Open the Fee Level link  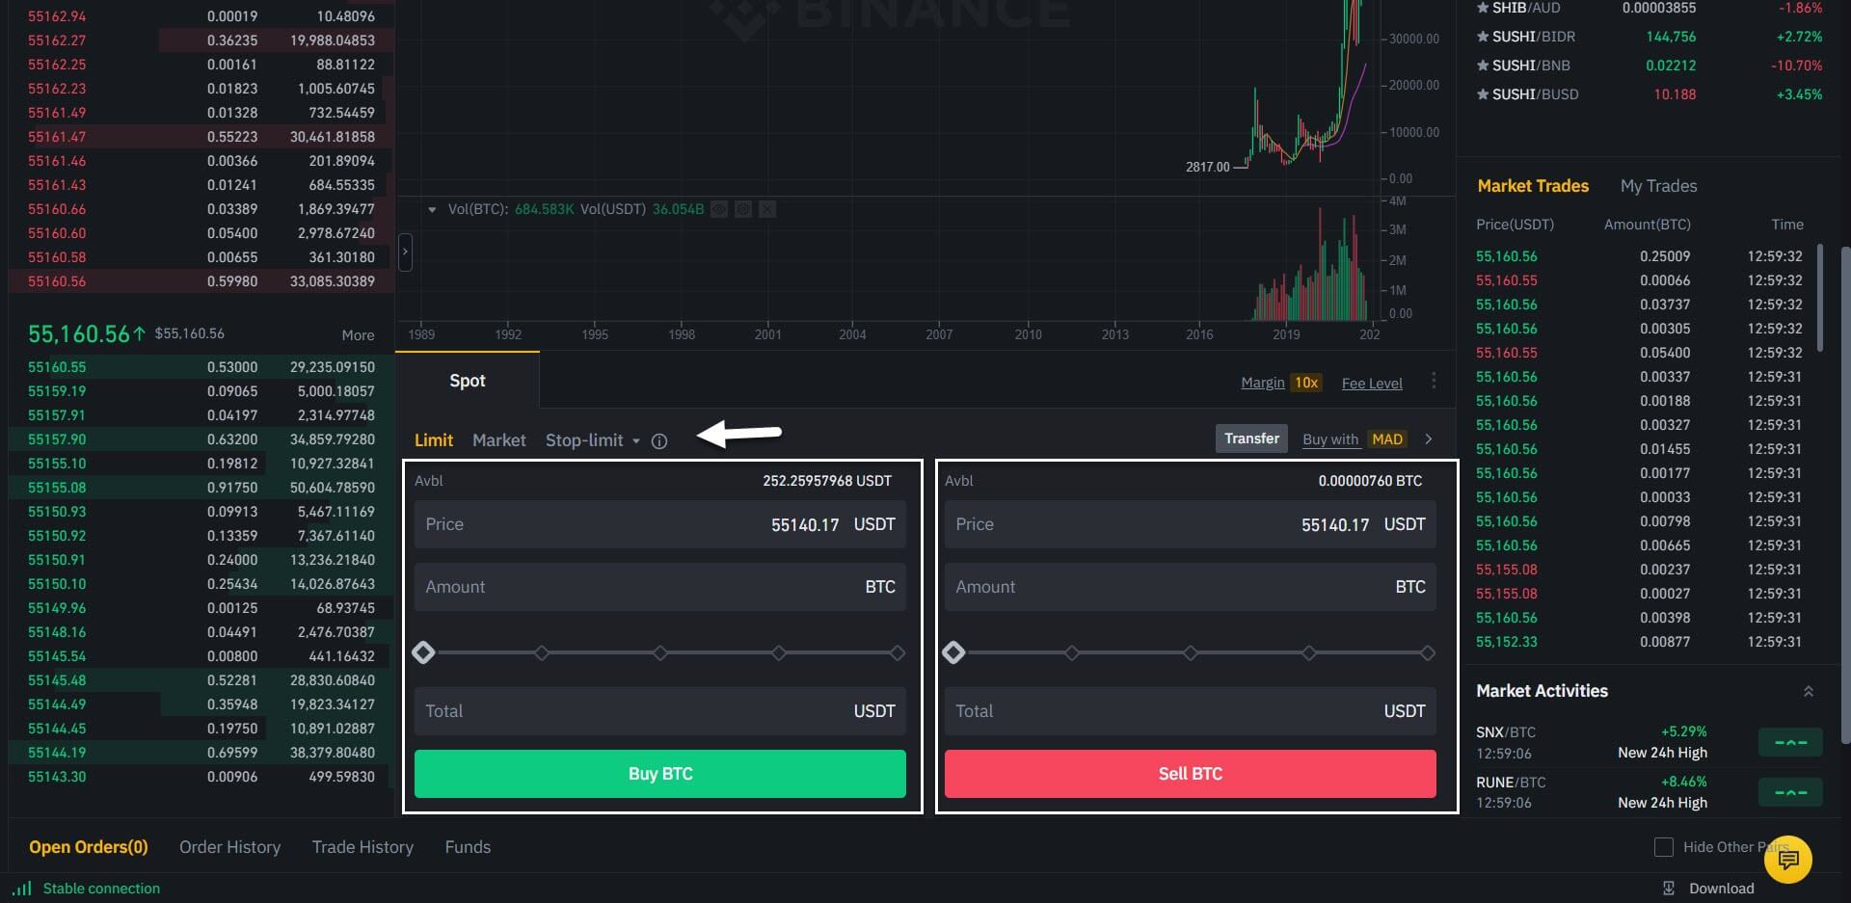pyautogui.click(x=1372, y=384)
